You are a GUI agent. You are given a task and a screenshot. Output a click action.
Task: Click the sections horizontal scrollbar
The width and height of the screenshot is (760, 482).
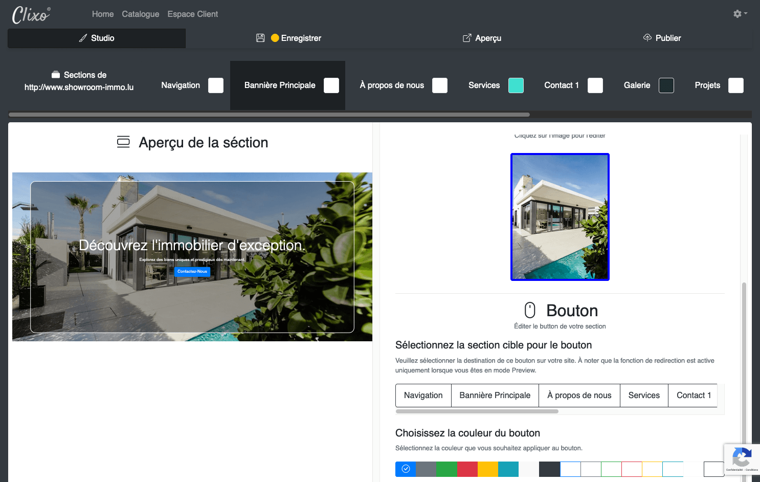point(269,115)
